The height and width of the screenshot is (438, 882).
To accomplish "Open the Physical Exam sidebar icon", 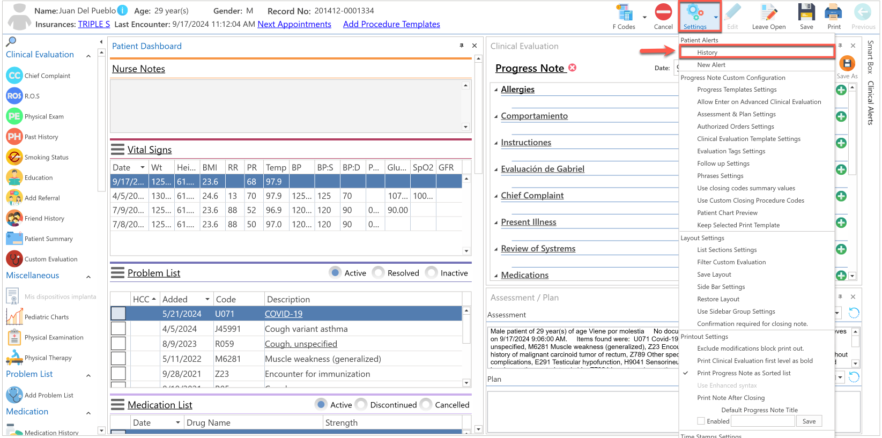I will (x=14, y=116).
